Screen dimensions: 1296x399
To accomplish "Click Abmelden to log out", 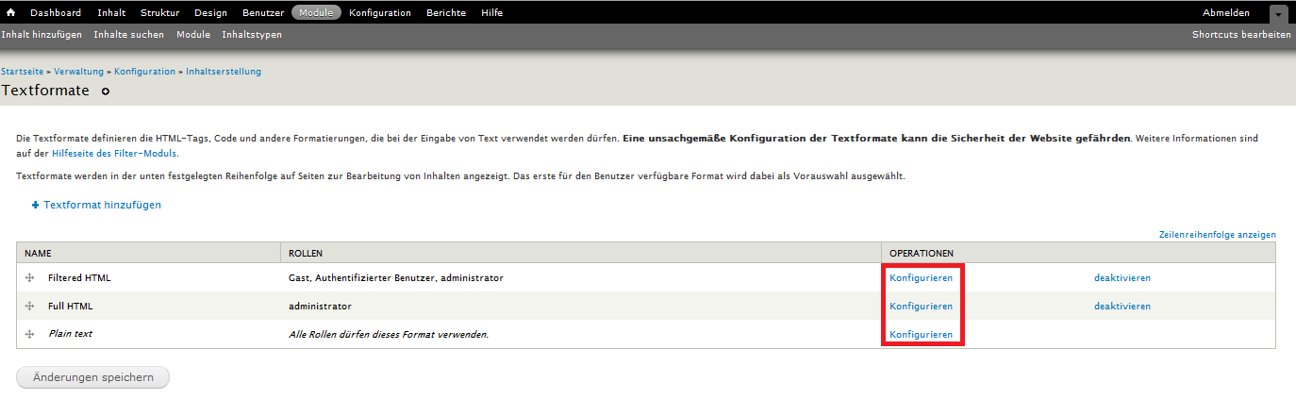I will click(1225, 13).
